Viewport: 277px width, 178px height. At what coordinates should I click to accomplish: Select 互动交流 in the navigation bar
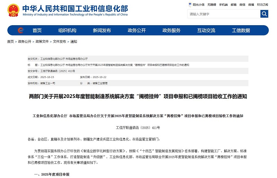(x=206, y=30)
